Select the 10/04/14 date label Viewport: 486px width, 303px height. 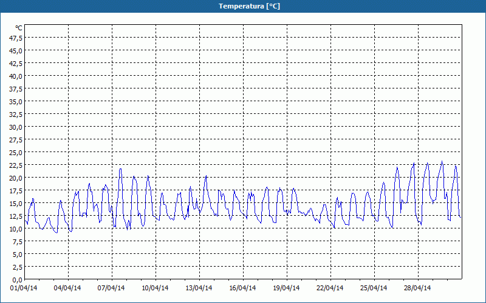click(155, 288)
